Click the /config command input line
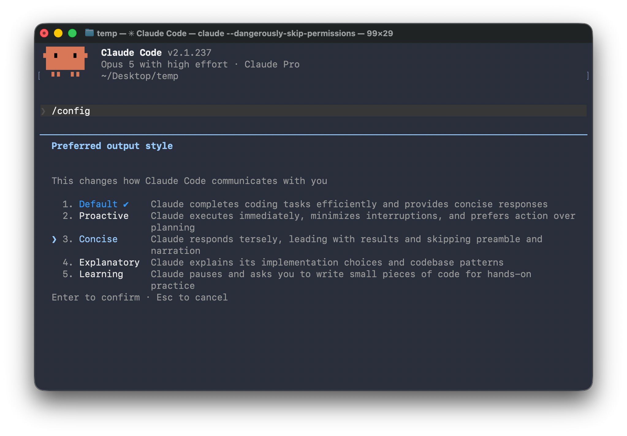 pyautogui.click(x=313, y=111)
